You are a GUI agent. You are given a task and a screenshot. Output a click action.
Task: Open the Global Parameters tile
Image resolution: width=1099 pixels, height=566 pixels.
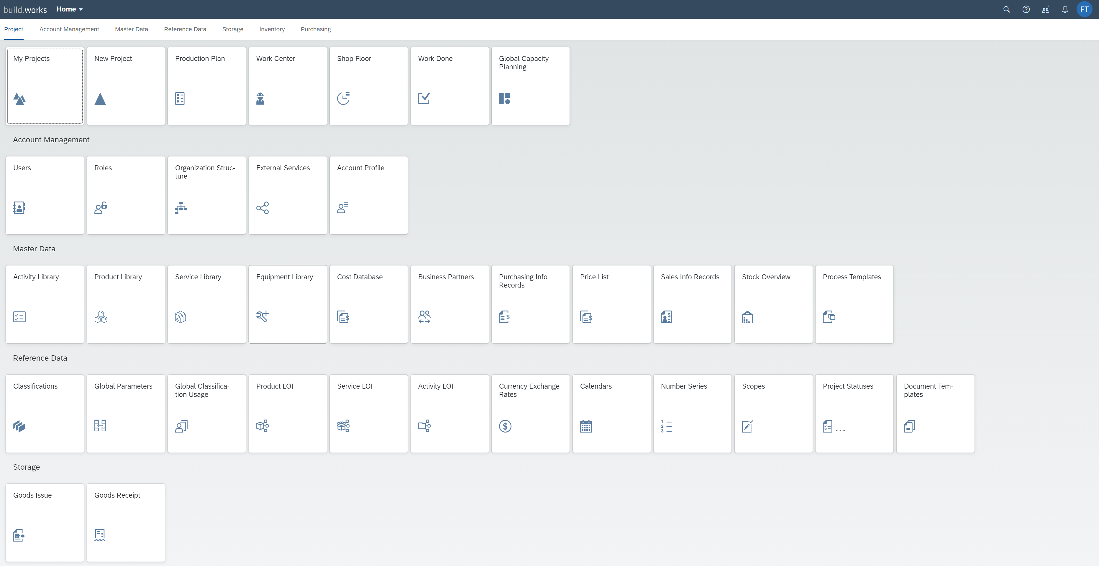coord(126,413)
